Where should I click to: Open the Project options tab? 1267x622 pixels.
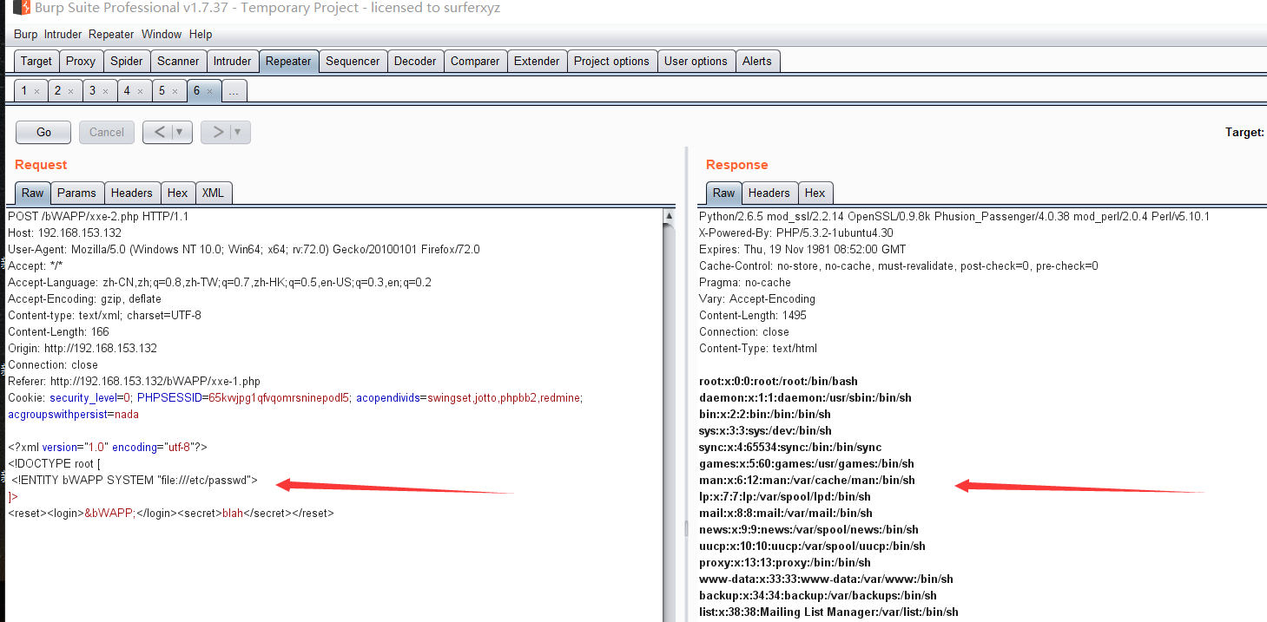[611, 62]
